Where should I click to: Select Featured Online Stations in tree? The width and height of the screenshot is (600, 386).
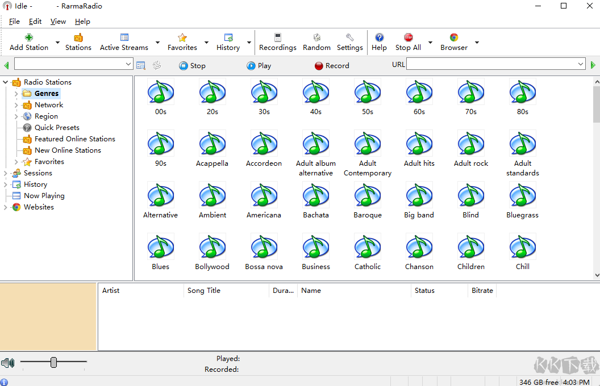click(74, 139)
